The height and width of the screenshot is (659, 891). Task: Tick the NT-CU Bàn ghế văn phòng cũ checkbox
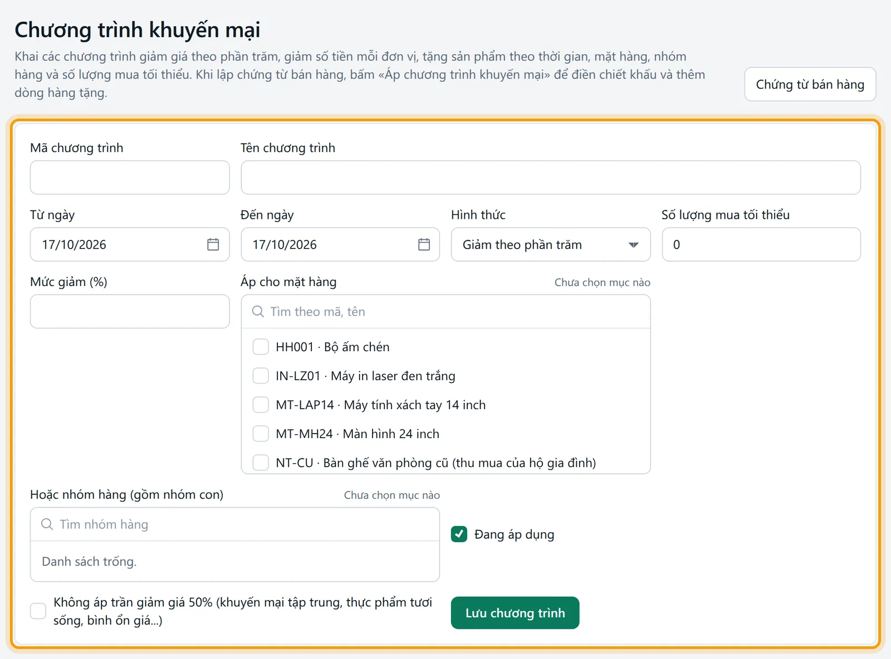(x=261, y=463)
